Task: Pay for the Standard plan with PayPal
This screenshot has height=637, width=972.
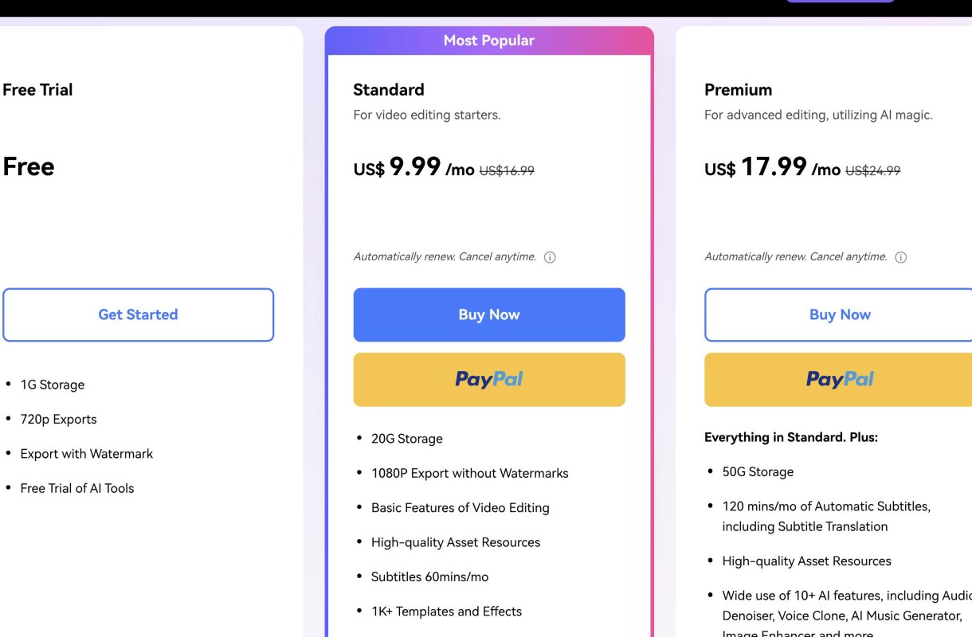Action: pyautogui.click(x=489, y=380)
